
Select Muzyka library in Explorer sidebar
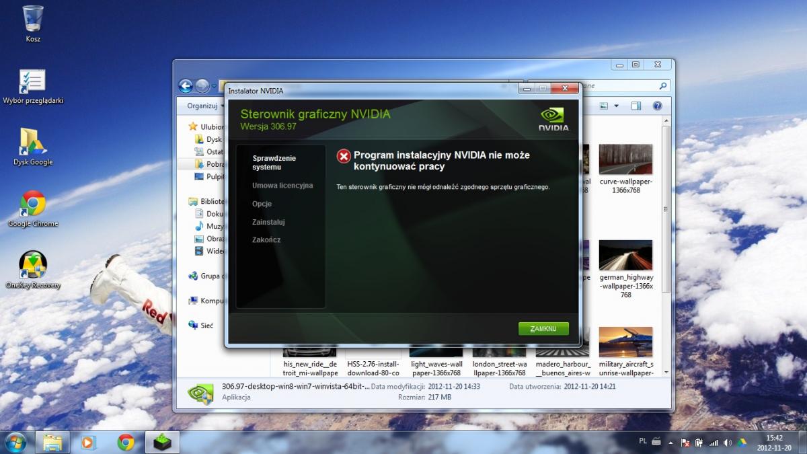point(208,226)
